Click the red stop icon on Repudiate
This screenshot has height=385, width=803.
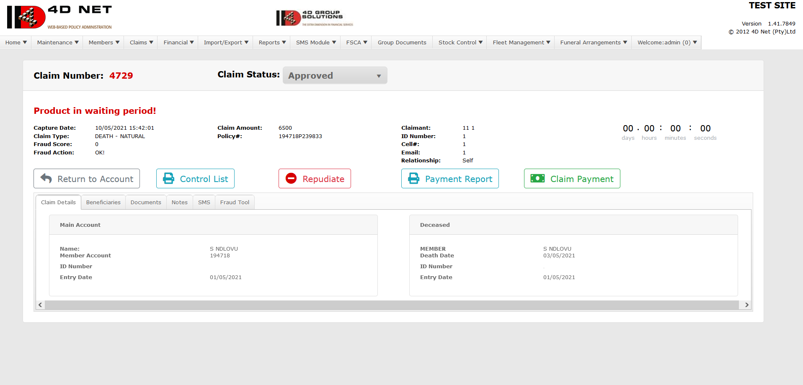[291, 179]
